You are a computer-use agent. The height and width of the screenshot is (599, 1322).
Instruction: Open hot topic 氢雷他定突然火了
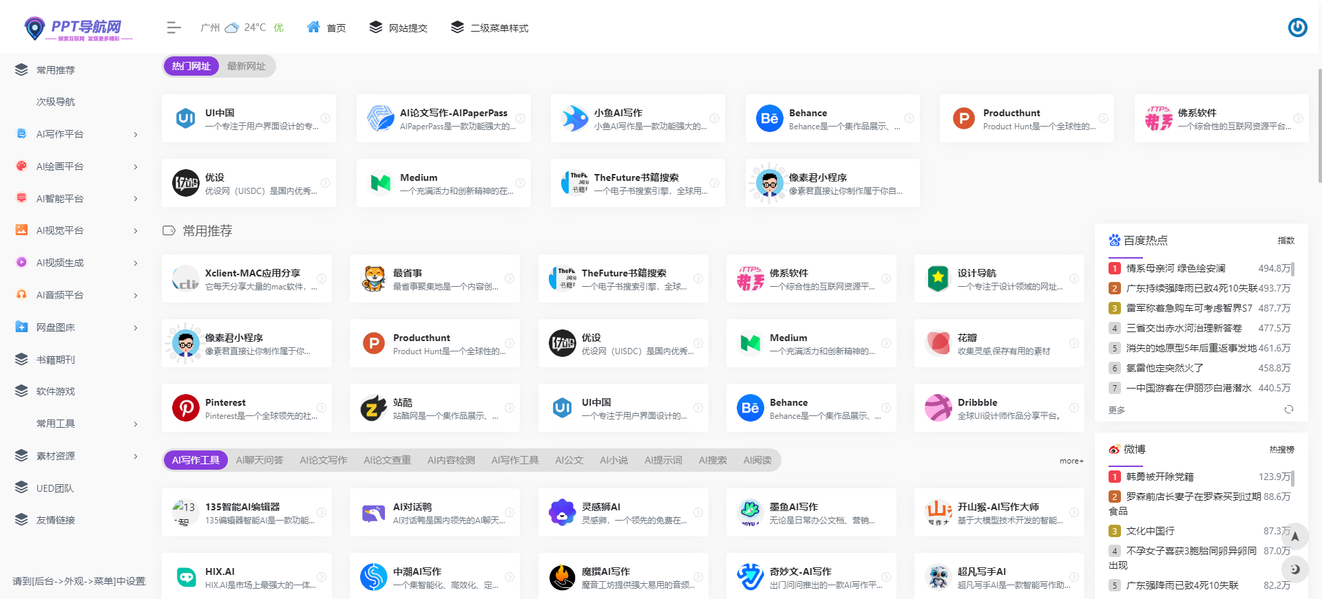1165,368
